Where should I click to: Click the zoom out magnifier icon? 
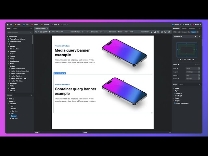39,32
